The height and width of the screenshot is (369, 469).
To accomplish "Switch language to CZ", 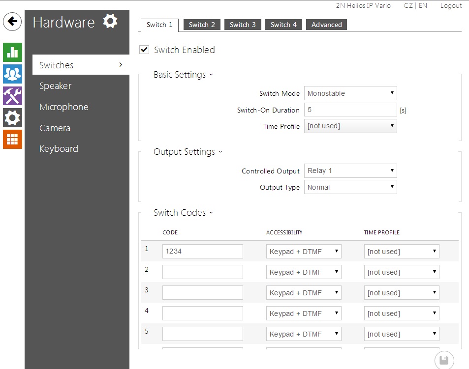I will pos(408,6).
